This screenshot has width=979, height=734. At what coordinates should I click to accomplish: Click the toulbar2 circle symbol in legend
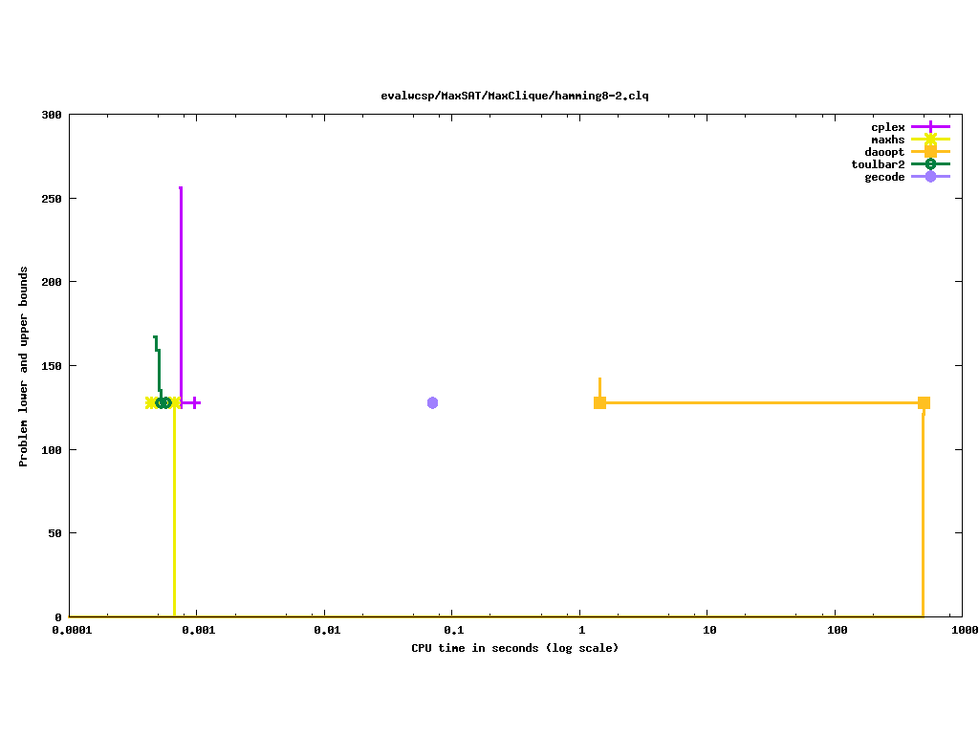tap(930, 164)
